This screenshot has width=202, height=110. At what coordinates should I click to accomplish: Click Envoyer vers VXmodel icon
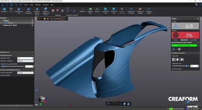pyautogui.click(x=131, y=10)
